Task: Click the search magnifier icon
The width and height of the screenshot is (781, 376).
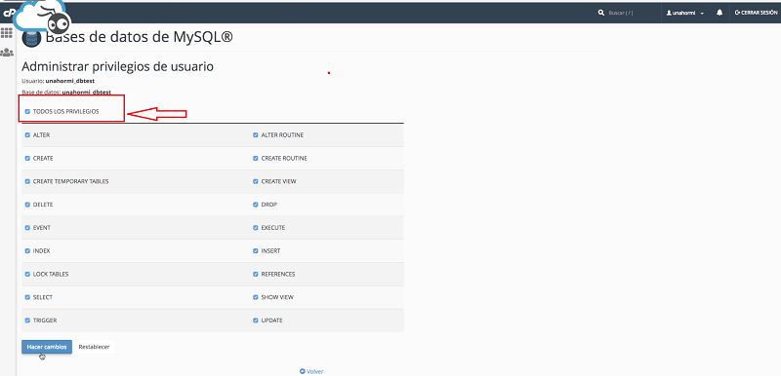Action: [x=601, y=13]
